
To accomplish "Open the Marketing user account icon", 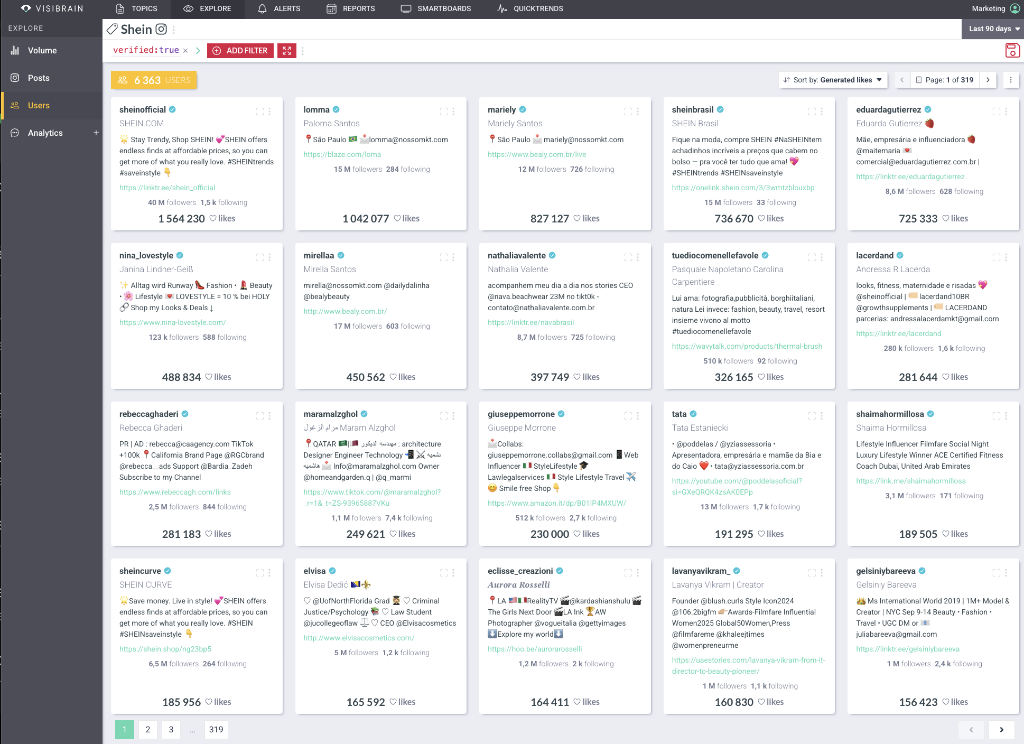I will pyautogui.click(x=1015, y=8).
